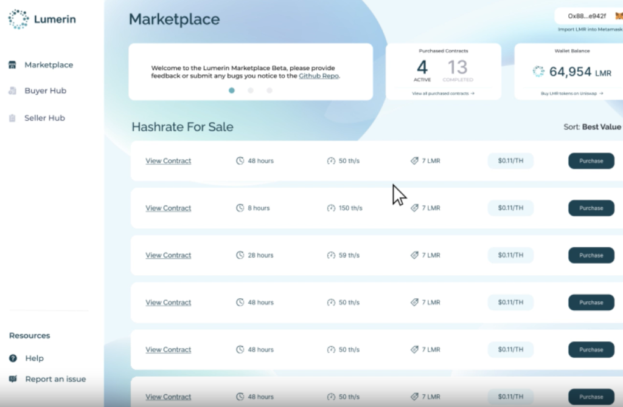View Contract for the 28 hours listing
This screenshot has width=623, height=407.
pyautogui.click(x=169, y=255)
